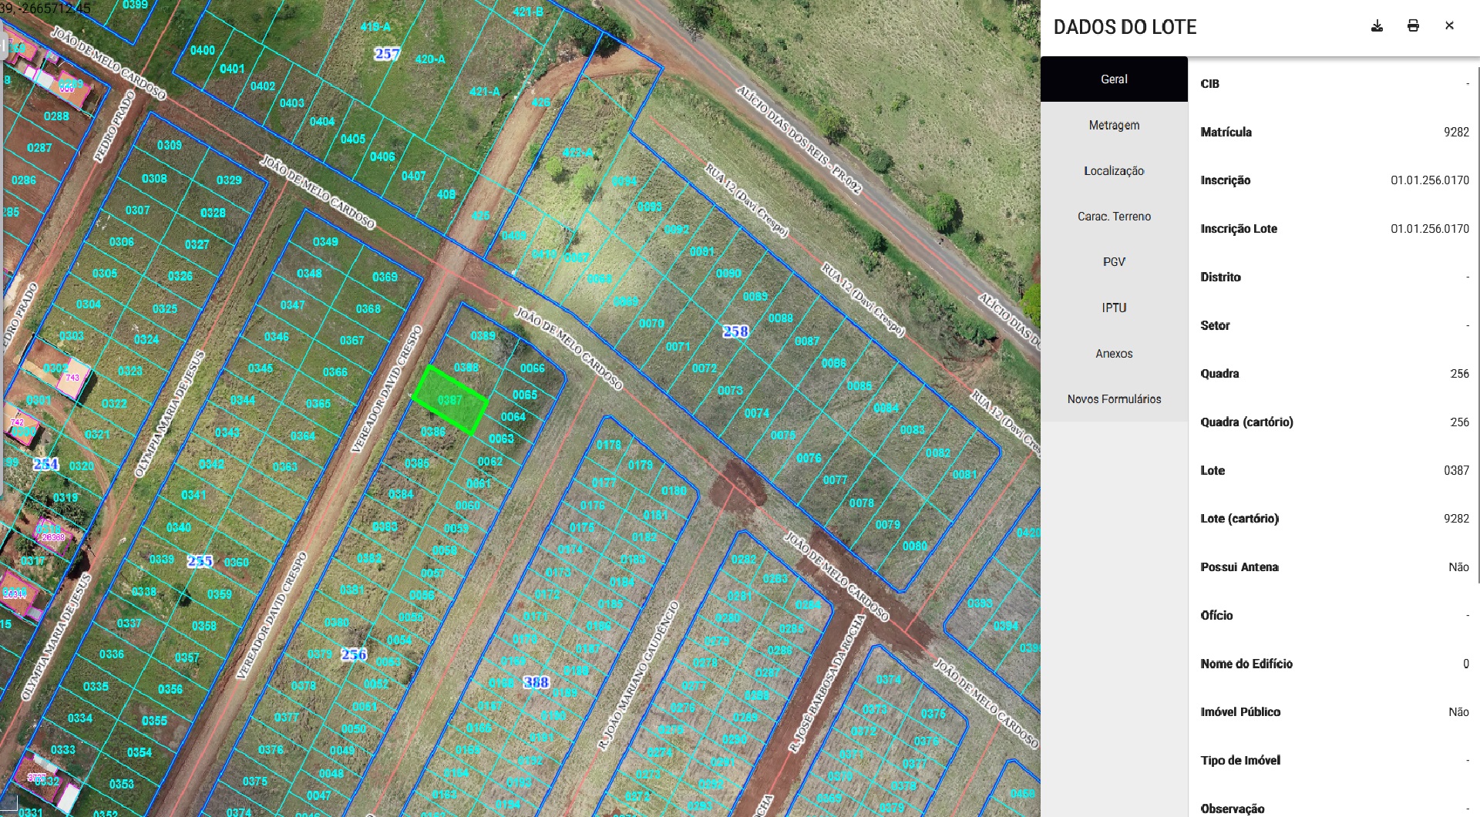
Task: Click the Observação field label
Action: click(1232, 809)
